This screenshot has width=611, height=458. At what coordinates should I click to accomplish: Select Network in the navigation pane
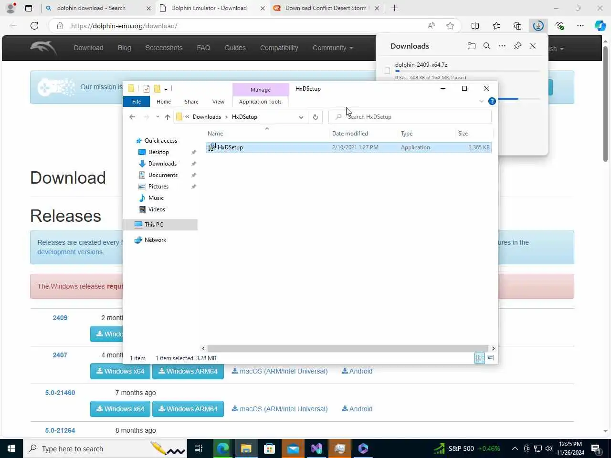tap(155, 240)
